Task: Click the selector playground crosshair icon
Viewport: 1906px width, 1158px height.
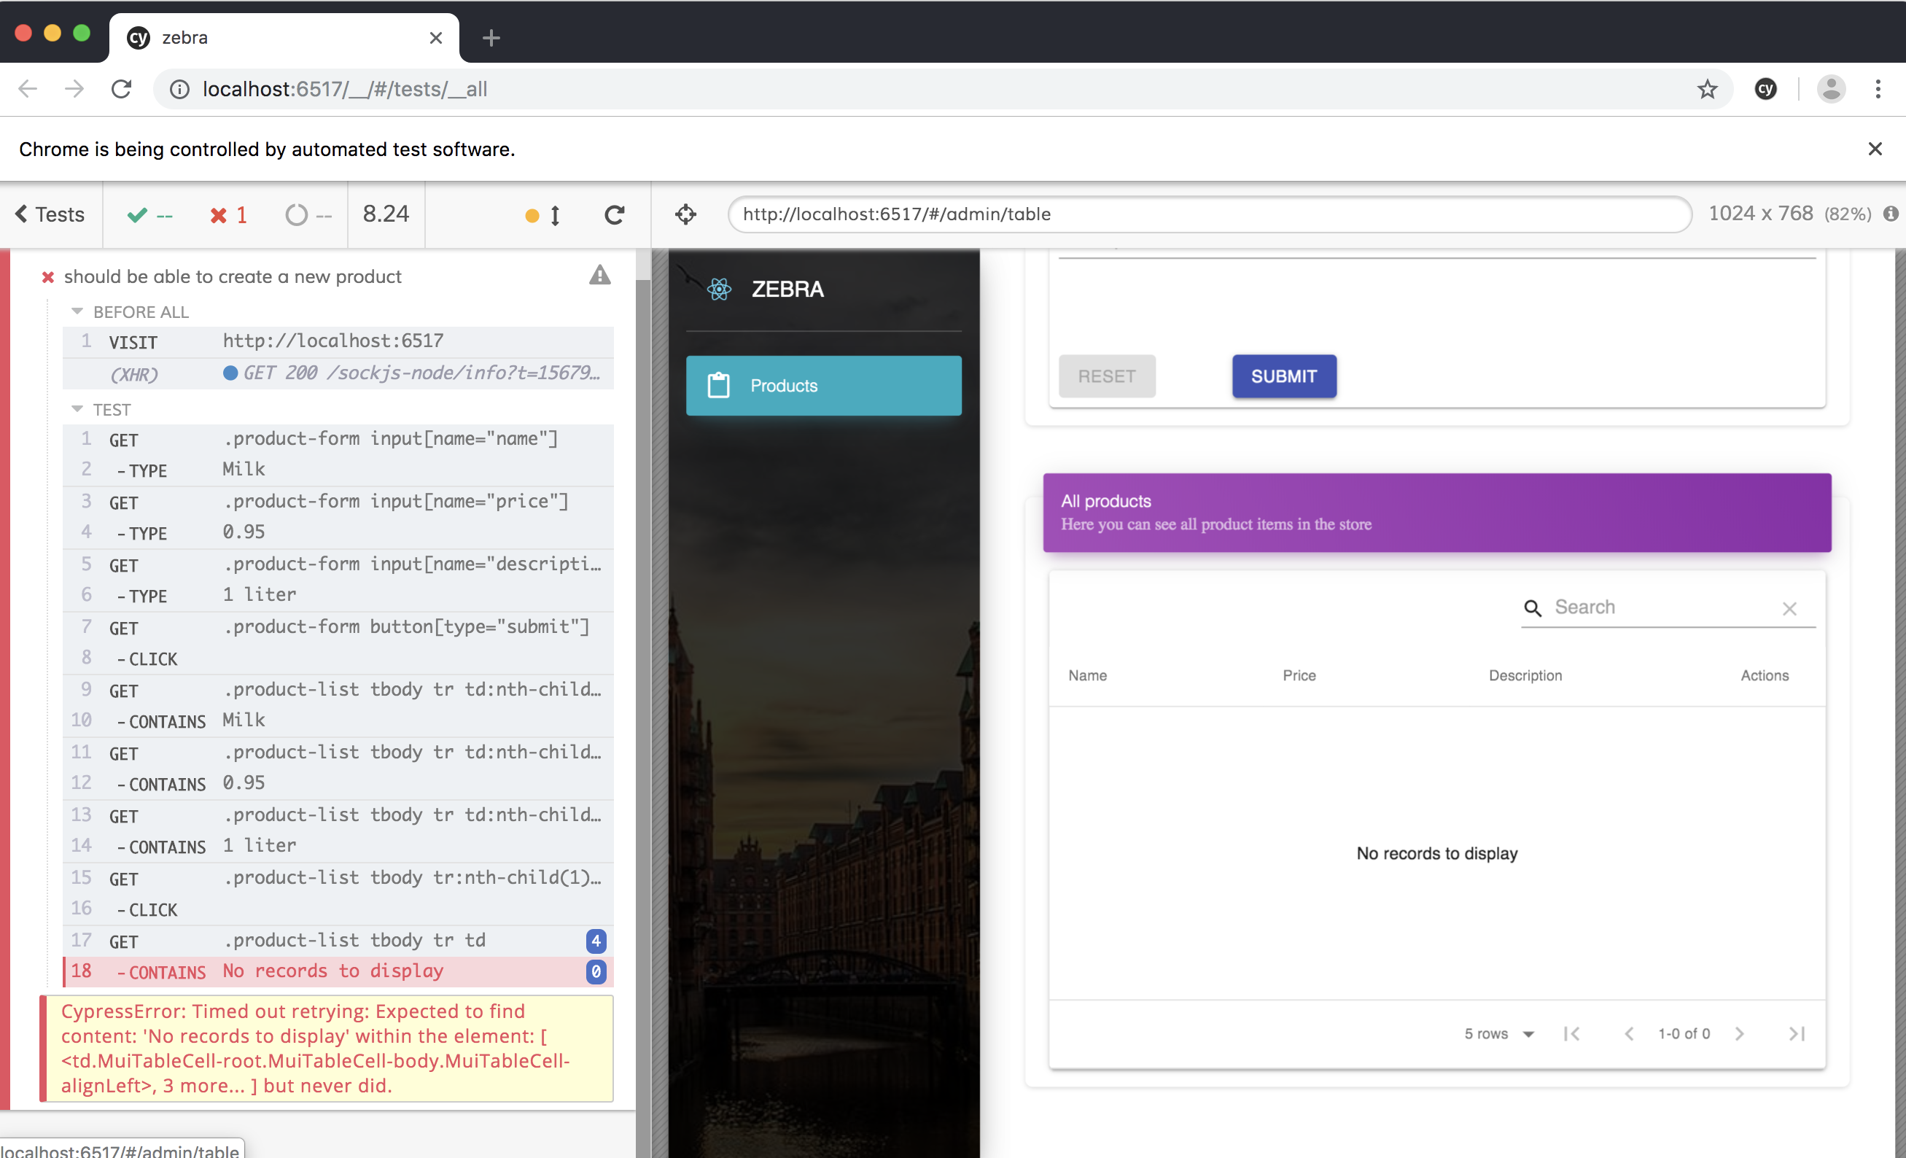Action: click(685, 214)
